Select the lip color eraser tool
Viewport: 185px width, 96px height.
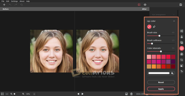[x=154, y=27]
